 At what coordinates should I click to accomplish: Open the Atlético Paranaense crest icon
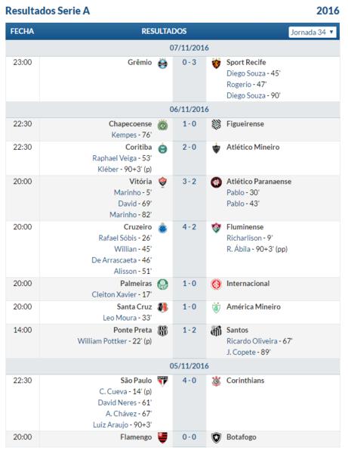217,182
